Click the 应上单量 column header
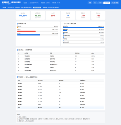Screen dimensions: 121x125 (40, 80)
